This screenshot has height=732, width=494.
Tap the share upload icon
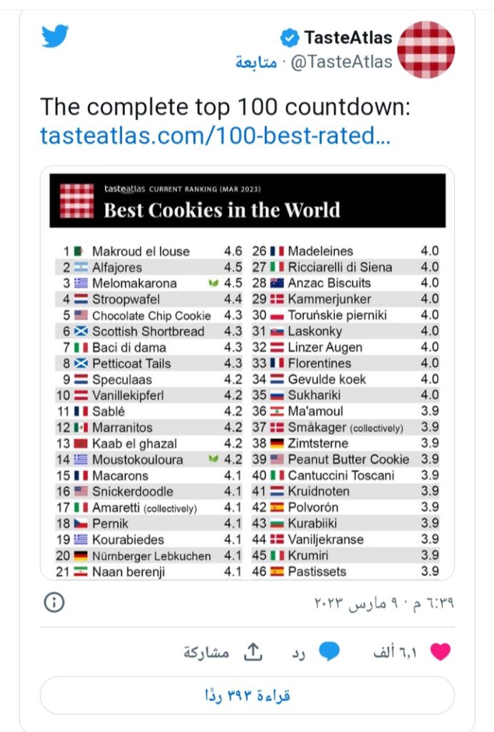coord(252,651)
